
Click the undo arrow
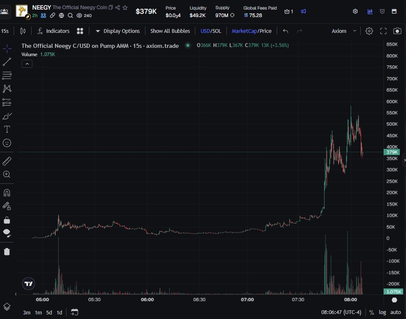[x=285, y=31]
